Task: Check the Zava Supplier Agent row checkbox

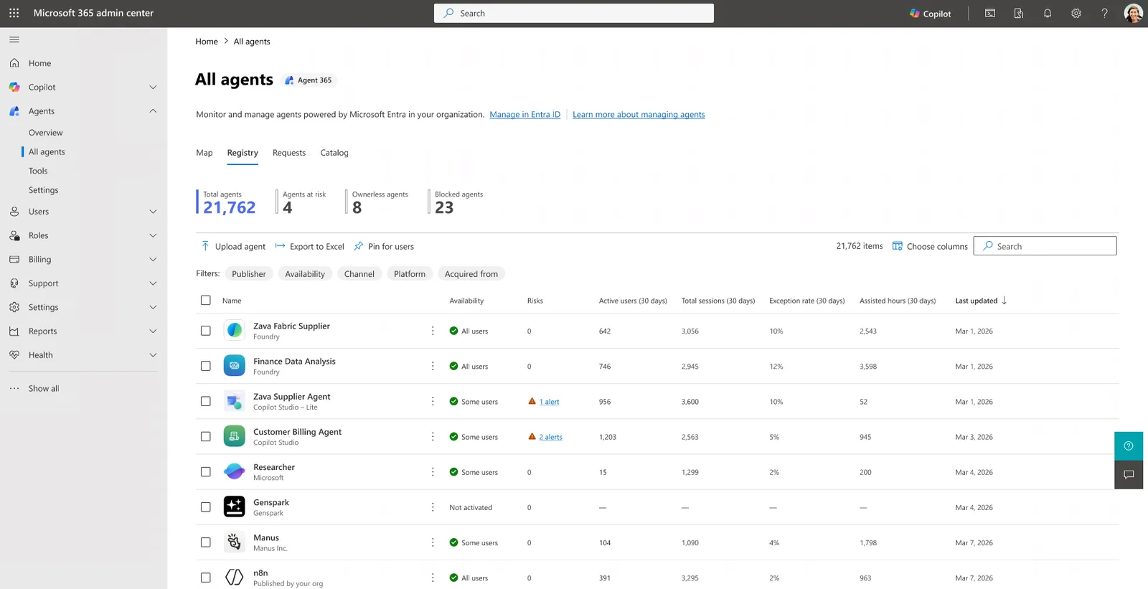Action: point(206,401)
